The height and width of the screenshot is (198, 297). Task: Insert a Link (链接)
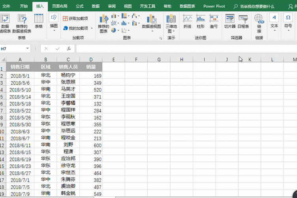[259, 23]
